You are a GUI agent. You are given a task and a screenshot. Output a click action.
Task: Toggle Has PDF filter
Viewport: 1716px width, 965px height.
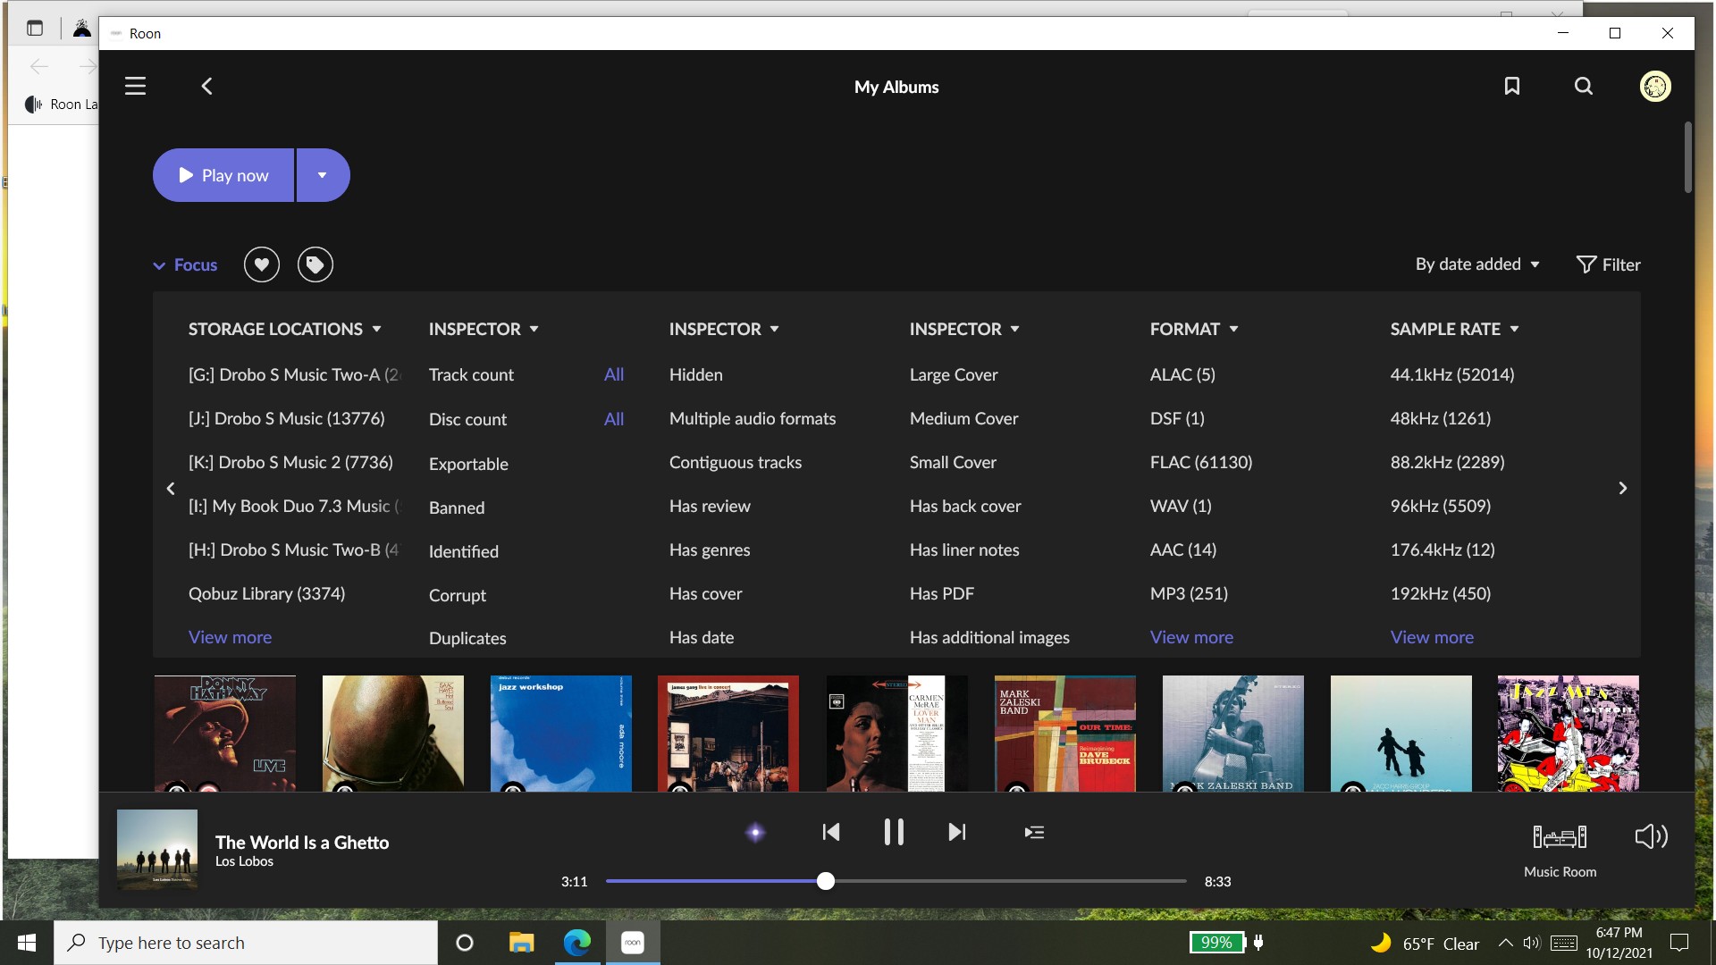click(x=942, y=593)
